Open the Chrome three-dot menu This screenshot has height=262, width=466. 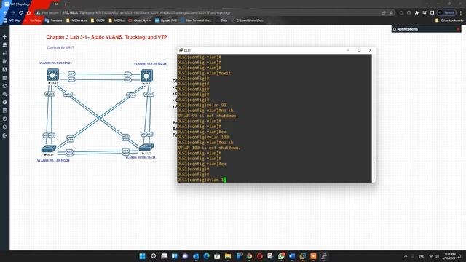[x=461, y=13]
